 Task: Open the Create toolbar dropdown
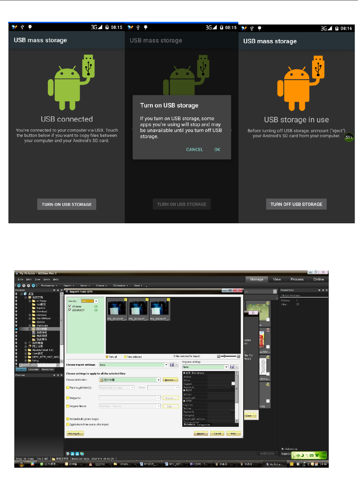pyautogui.click(x=101, y=286)
